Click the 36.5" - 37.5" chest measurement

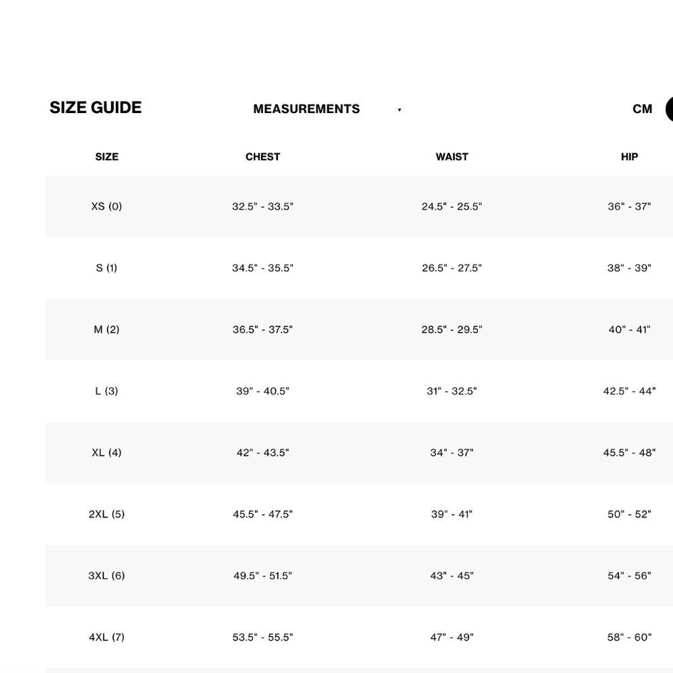262,330
